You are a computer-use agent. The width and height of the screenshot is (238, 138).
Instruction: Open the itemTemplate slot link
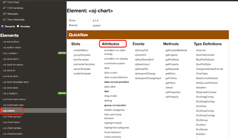(x=81, y=60)
